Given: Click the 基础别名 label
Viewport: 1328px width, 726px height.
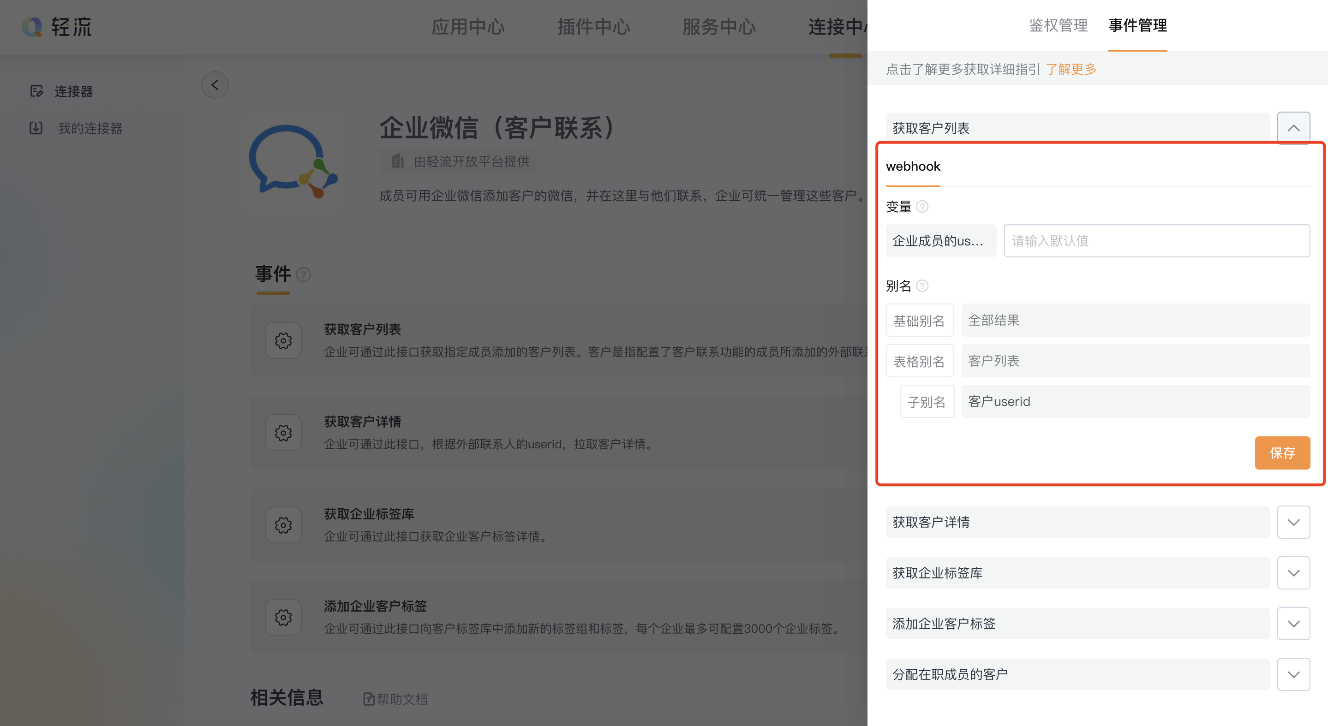Looking at the screenshot, I should coord(919,321).
